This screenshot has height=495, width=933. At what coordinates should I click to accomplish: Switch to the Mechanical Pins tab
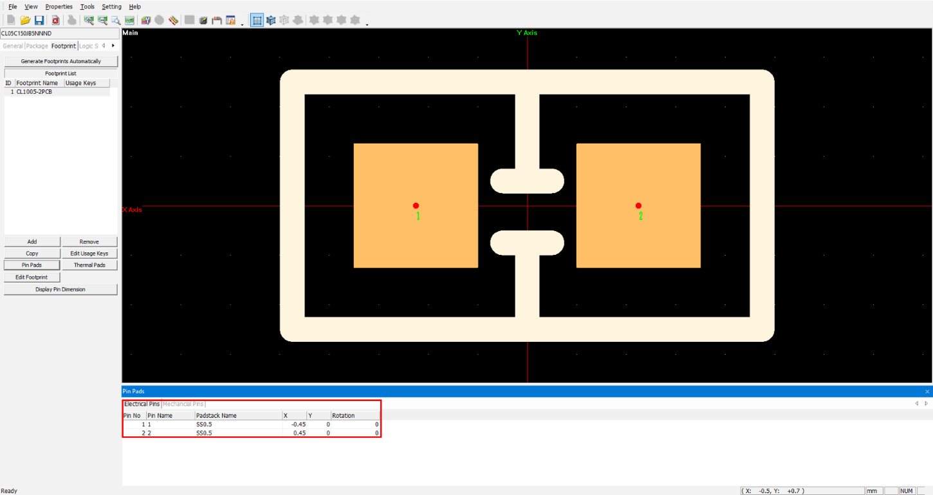pyautogui.click(x=183, y=404)
